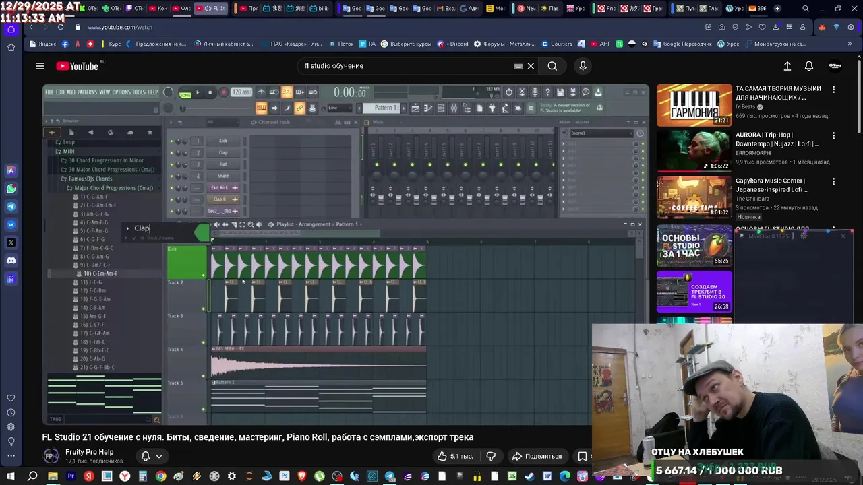Click the Clap 6 channel button in channel rack

coord(223,199)
